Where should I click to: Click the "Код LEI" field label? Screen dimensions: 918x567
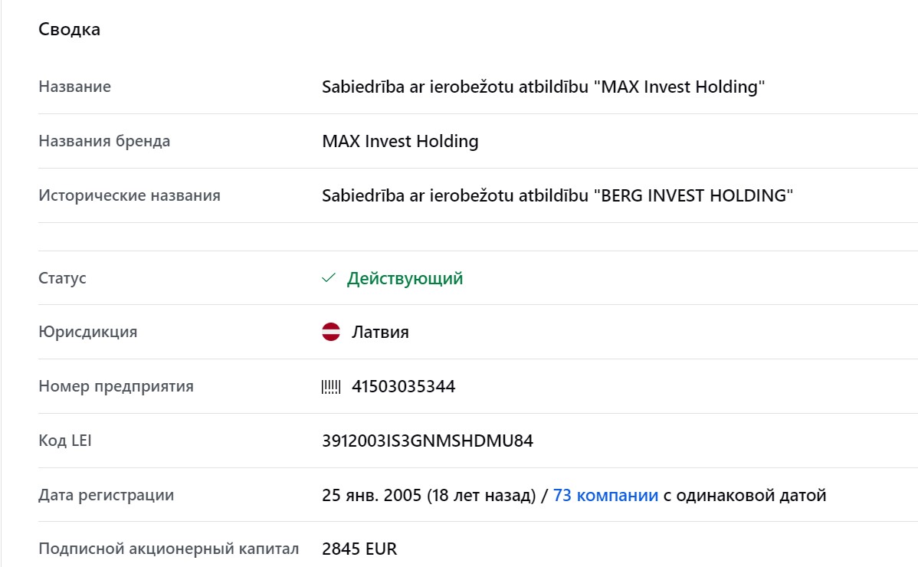pyautogui.click(x=65, y=441)
